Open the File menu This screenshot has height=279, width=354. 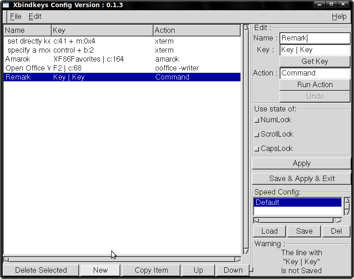16,17
